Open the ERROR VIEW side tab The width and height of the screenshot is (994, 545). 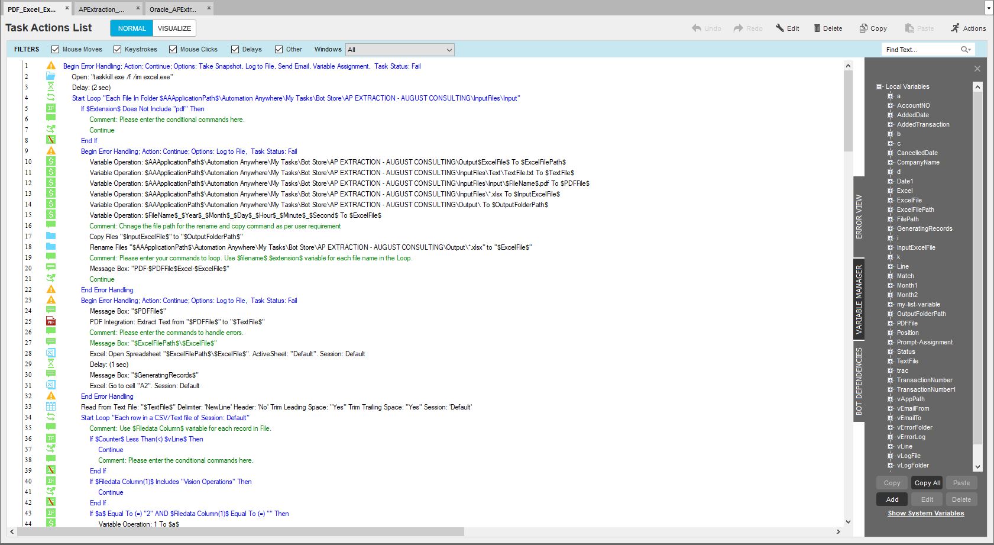click(x=859, y=217)
